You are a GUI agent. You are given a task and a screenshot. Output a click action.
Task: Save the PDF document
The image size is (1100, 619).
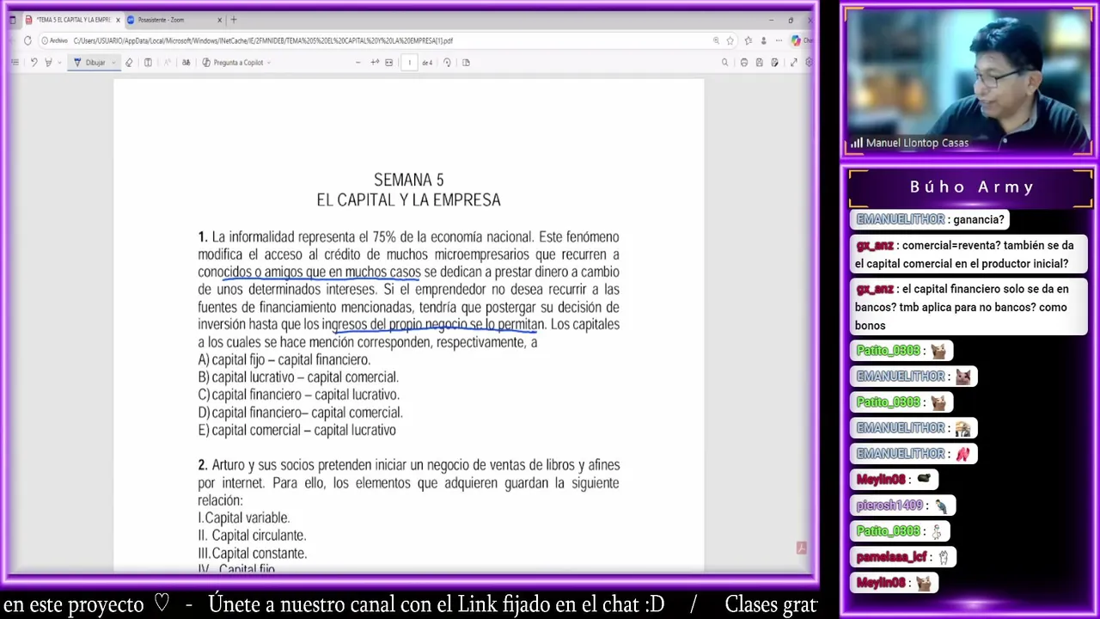coord(759,62)
